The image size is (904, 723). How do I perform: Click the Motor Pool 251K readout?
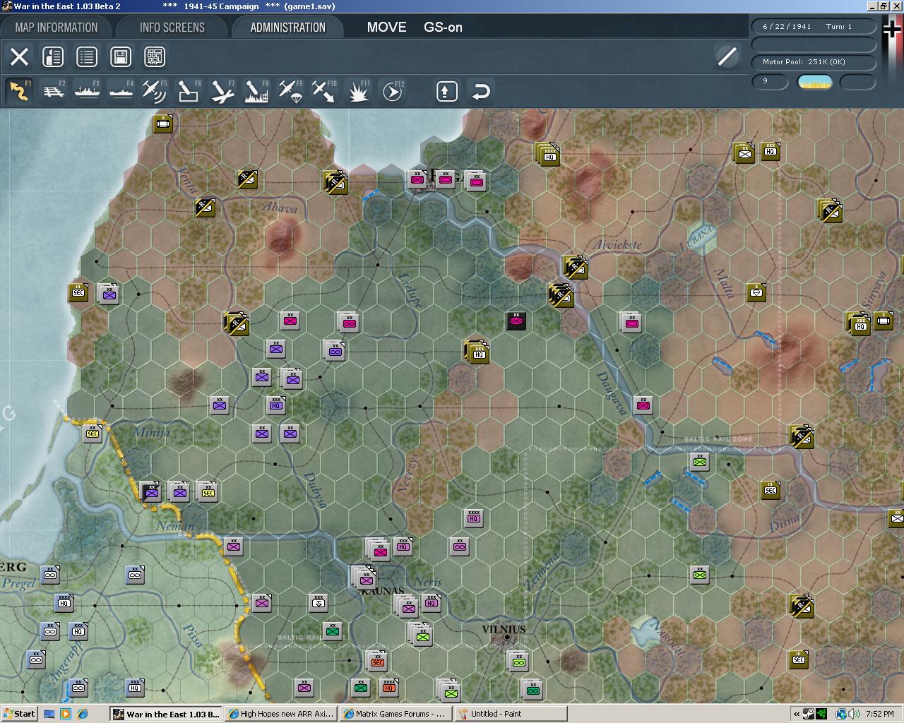point(814,62)
